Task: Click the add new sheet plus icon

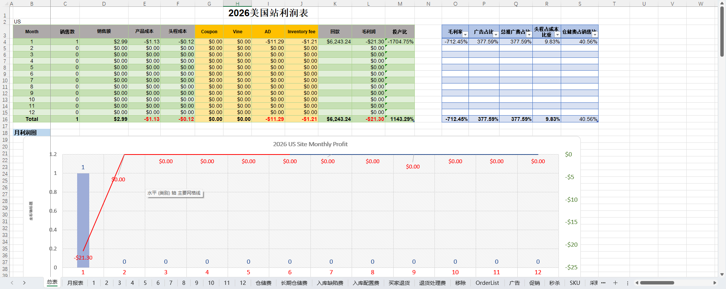Action: [615, 283]
